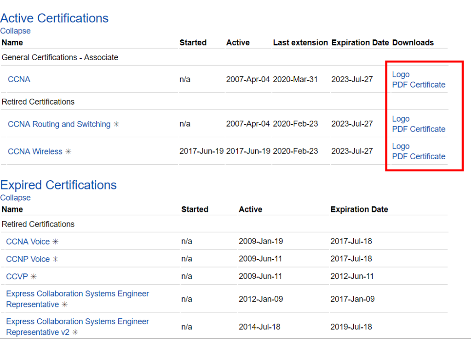Open the expired CCVP certification
Screen dimensions: 471x339
[17, 277]
